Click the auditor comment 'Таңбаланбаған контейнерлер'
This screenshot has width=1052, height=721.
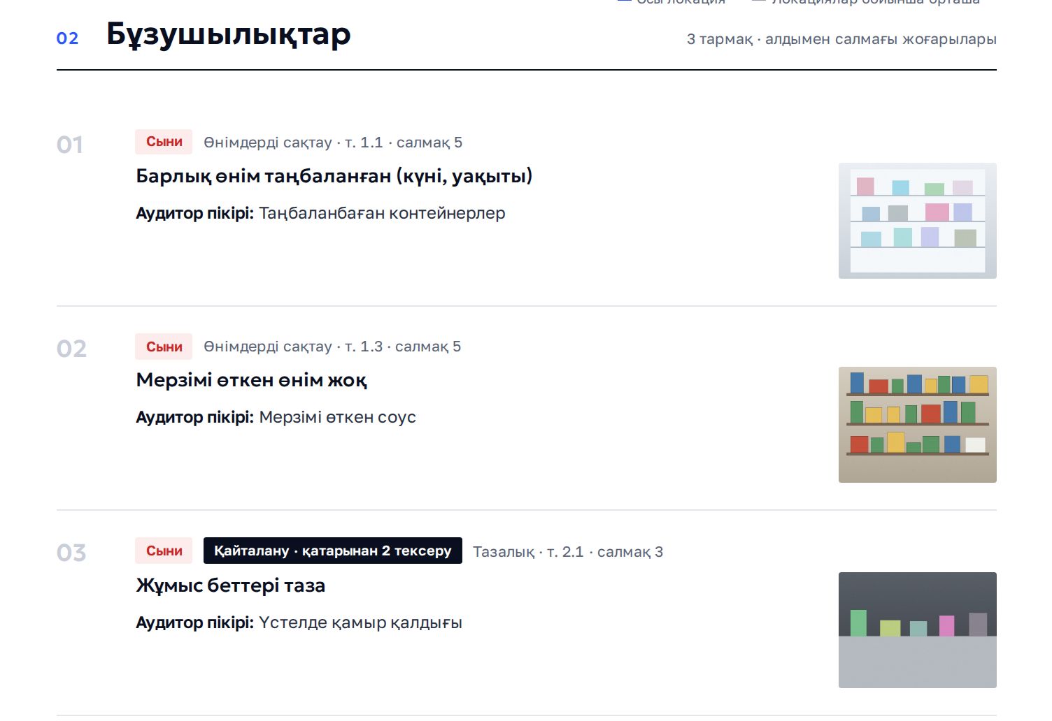[x=382, y=213]
